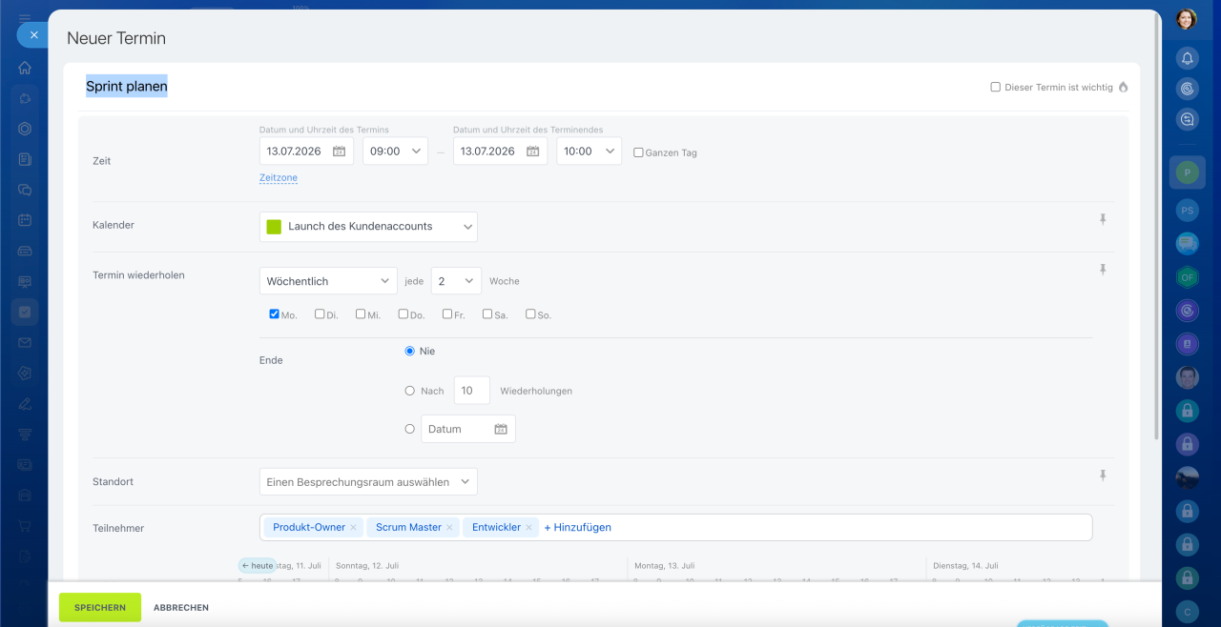
Task: Click the Sprint planen title field
Action: point(127,87)
